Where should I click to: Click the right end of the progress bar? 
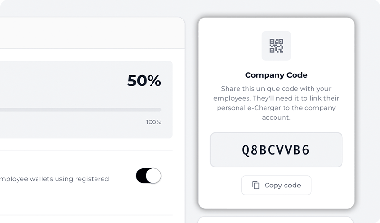coord(159,110)
